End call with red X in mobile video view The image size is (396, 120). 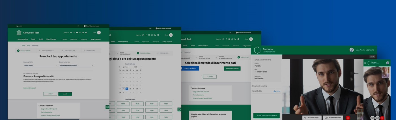pos(382,118)
